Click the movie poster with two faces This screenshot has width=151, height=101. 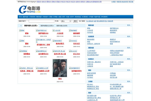coord(60,68)
